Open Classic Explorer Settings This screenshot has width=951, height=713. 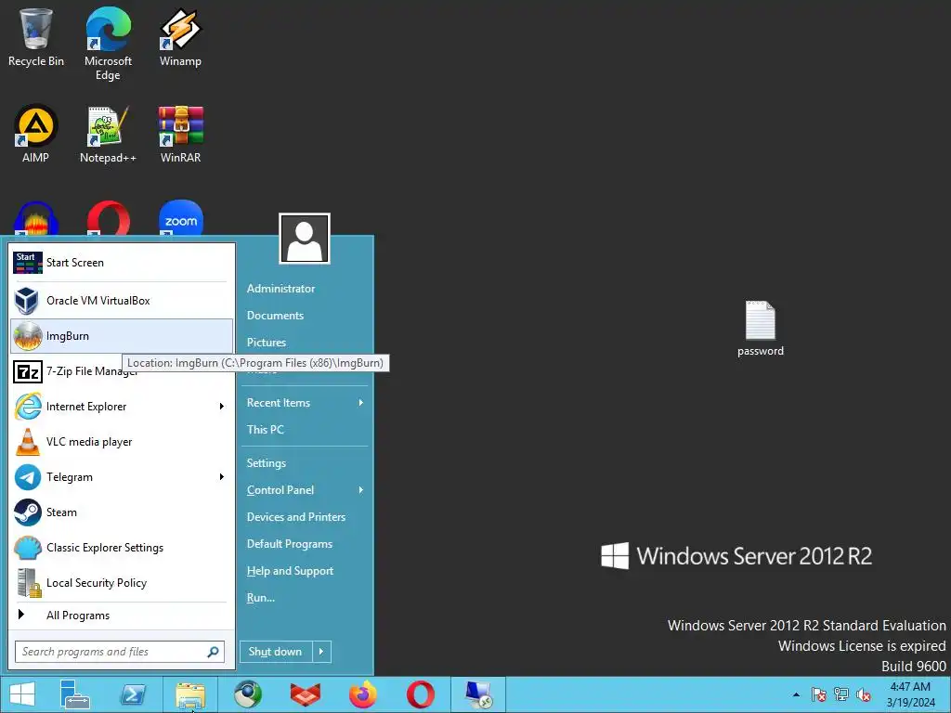point(122,548)
